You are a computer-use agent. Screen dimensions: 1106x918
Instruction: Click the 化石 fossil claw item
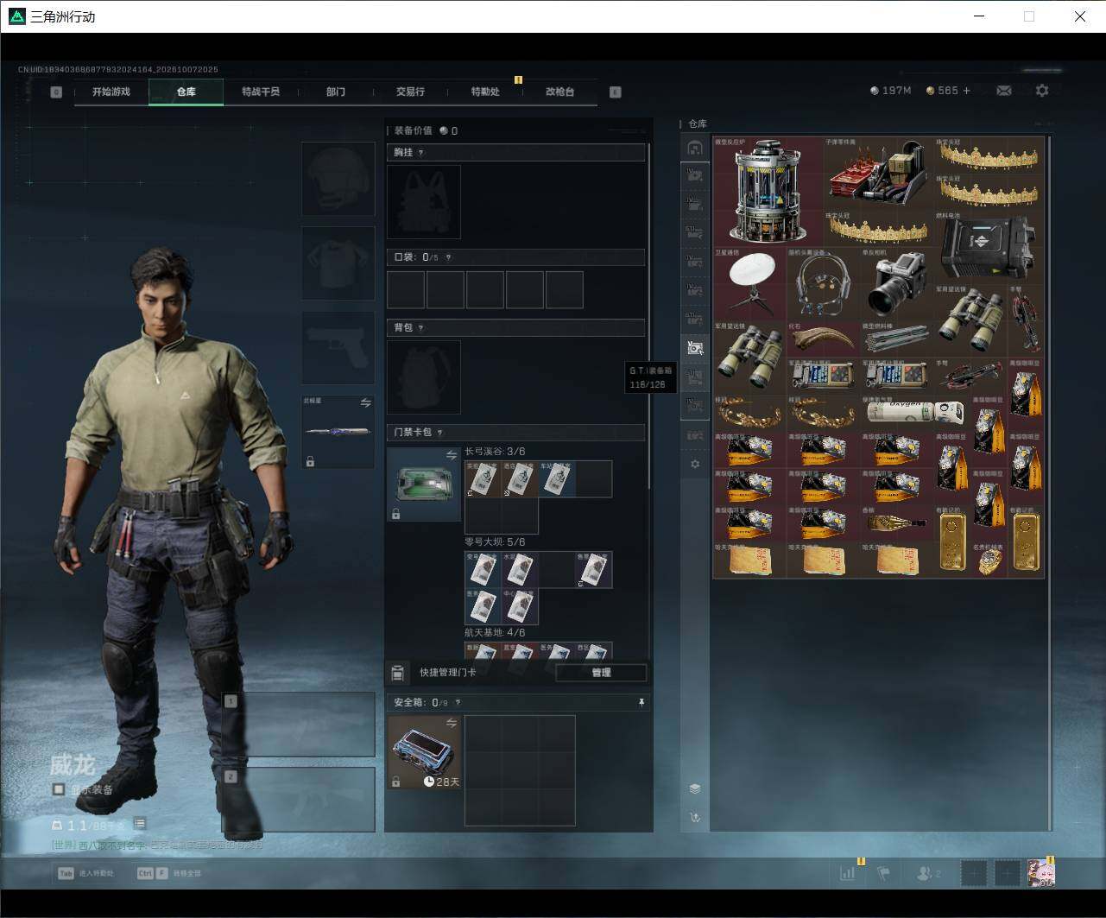[x=823, y=339]
